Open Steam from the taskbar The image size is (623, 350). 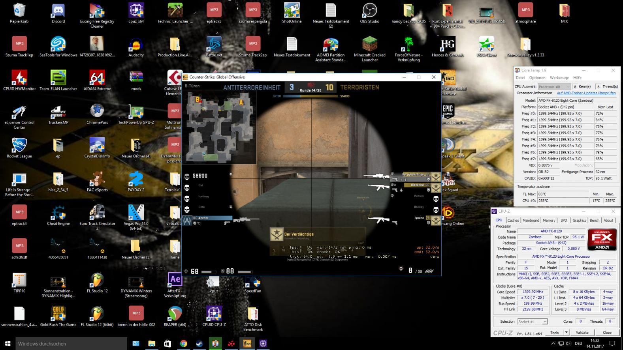[200, 343]
